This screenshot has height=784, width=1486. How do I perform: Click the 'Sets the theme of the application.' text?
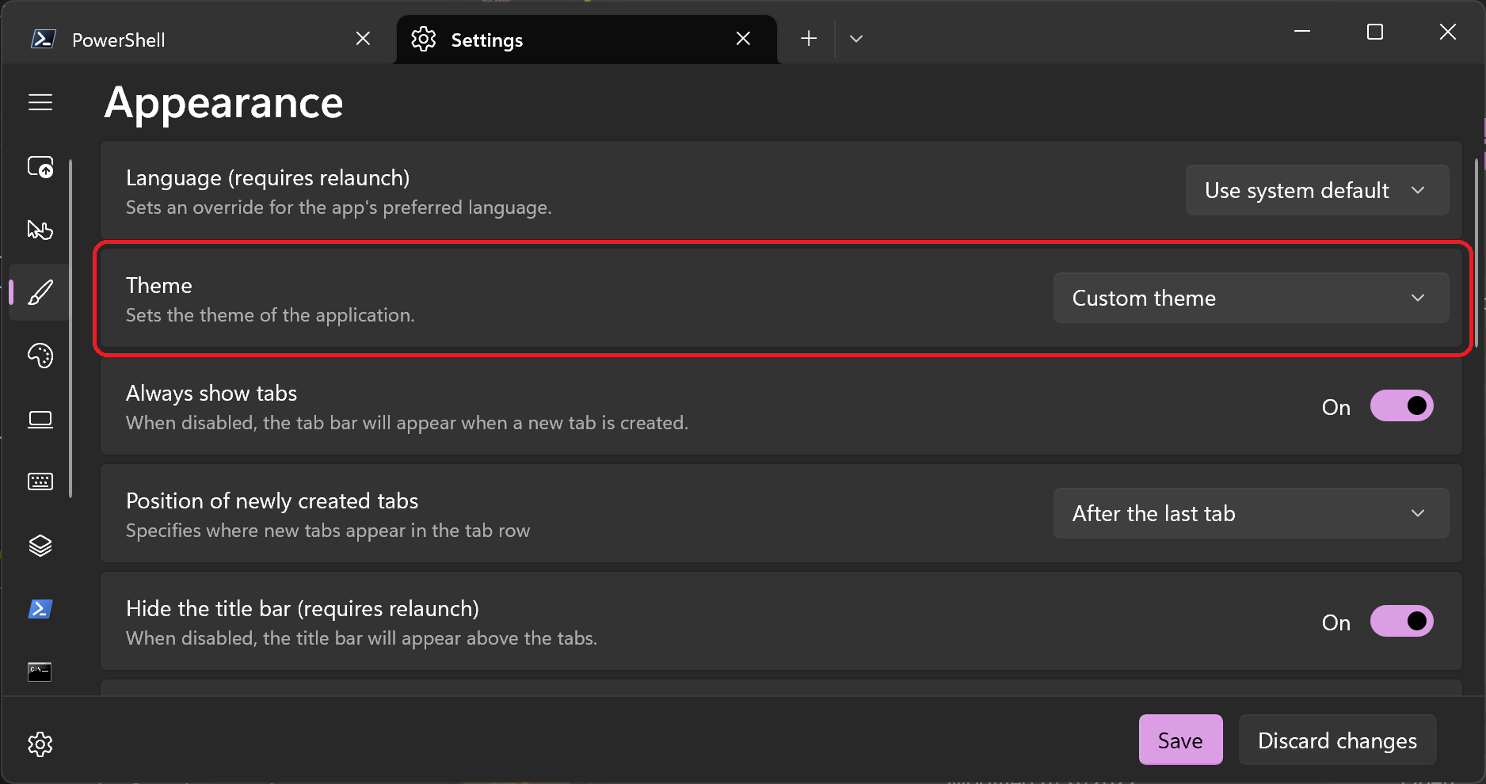click(270, 315)
